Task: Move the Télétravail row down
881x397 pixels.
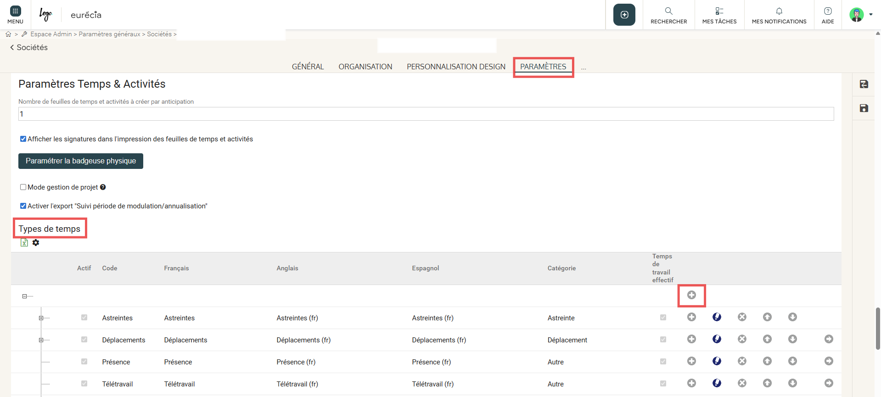Action: 792,383
